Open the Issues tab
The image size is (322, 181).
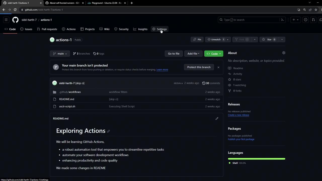(x=26, y=29)
